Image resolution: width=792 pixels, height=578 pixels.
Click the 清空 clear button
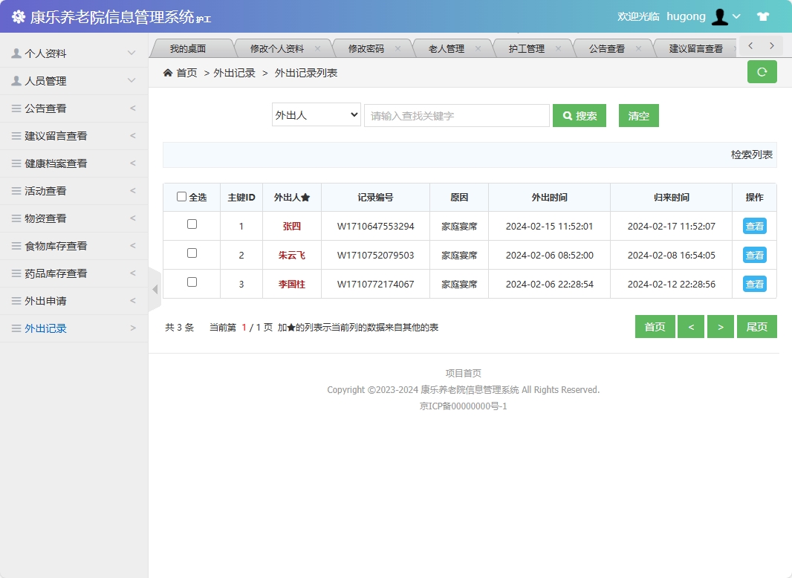point(638,115)
